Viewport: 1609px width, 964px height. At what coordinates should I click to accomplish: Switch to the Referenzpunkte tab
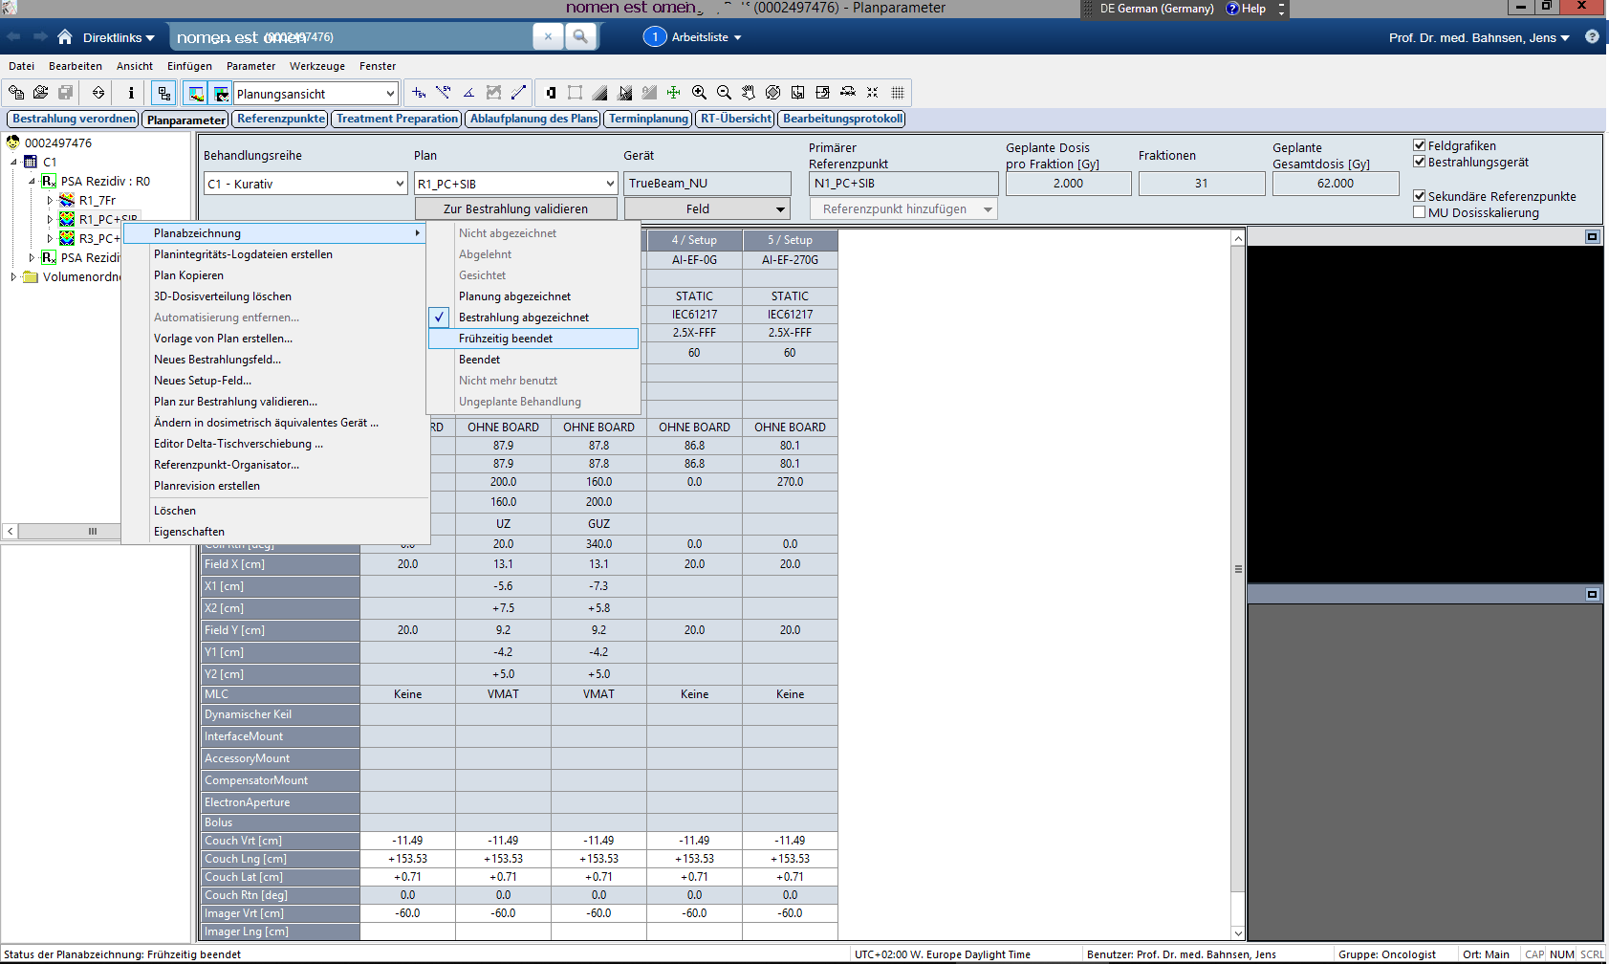(280, 119)
